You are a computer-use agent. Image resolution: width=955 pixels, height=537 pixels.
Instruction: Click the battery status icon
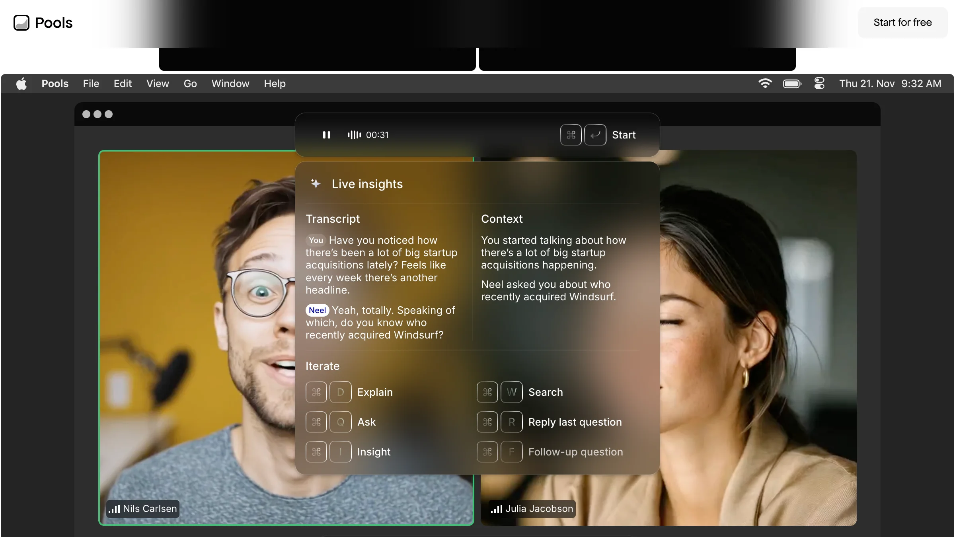792,84
